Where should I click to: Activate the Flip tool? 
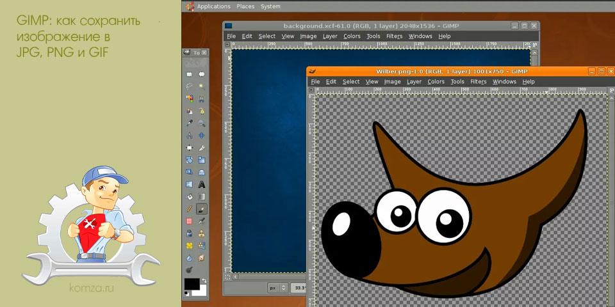tap(189, 184)
